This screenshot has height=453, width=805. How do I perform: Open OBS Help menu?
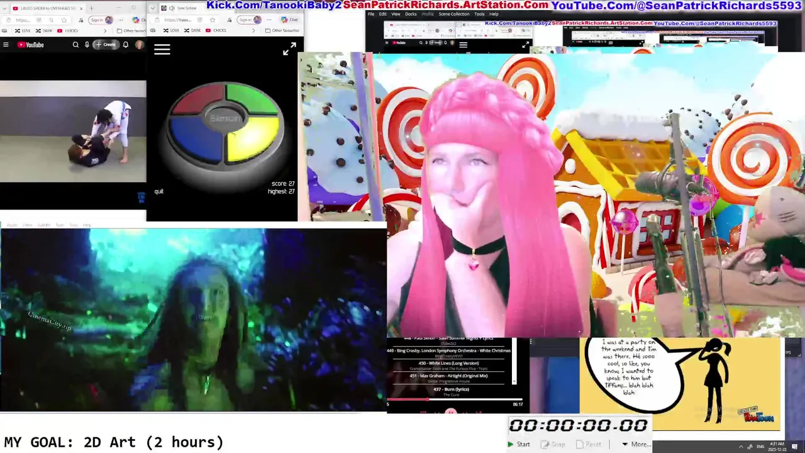click(494, 14)
